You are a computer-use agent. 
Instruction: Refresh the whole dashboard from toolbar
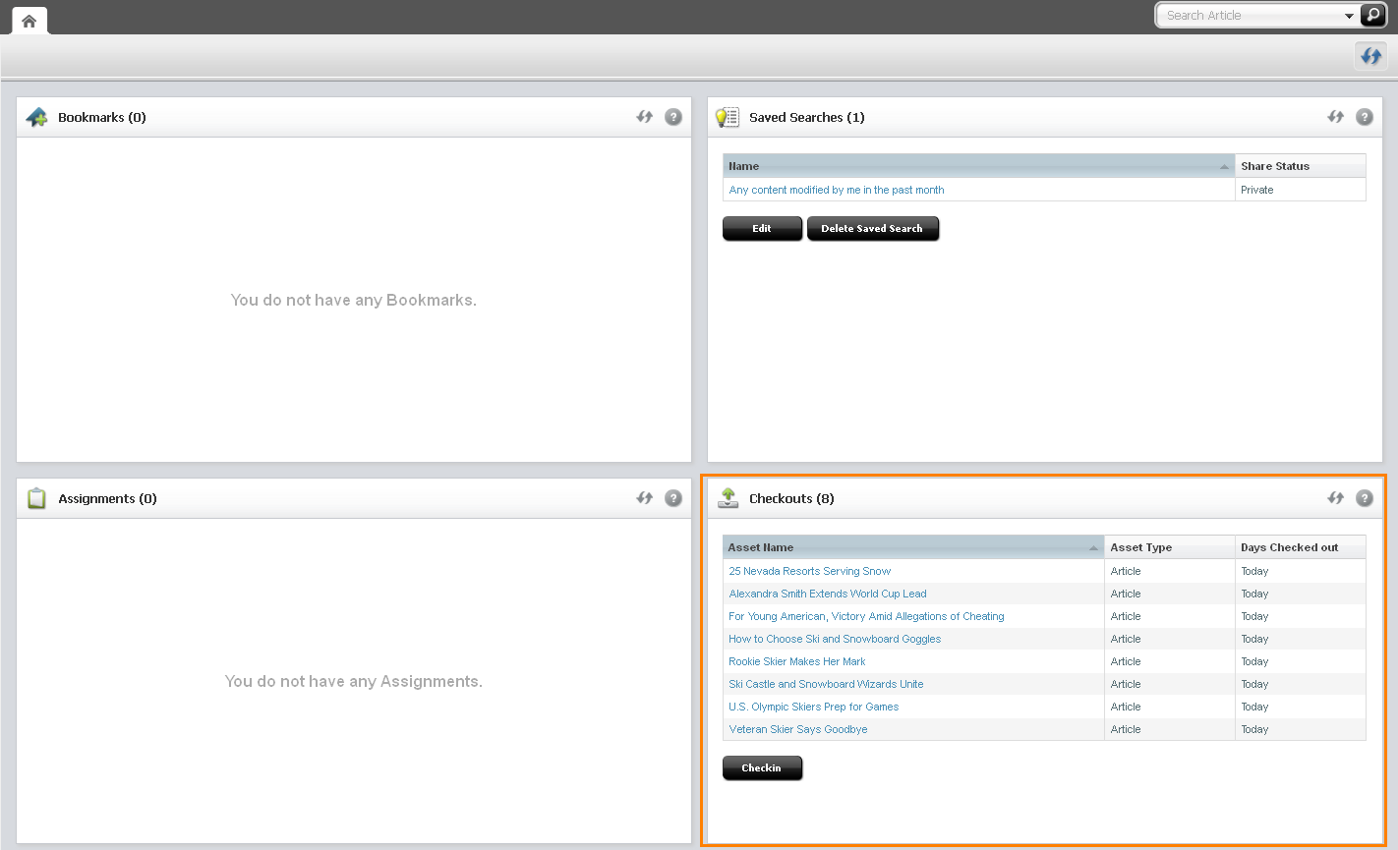(x=1370, y=56)
